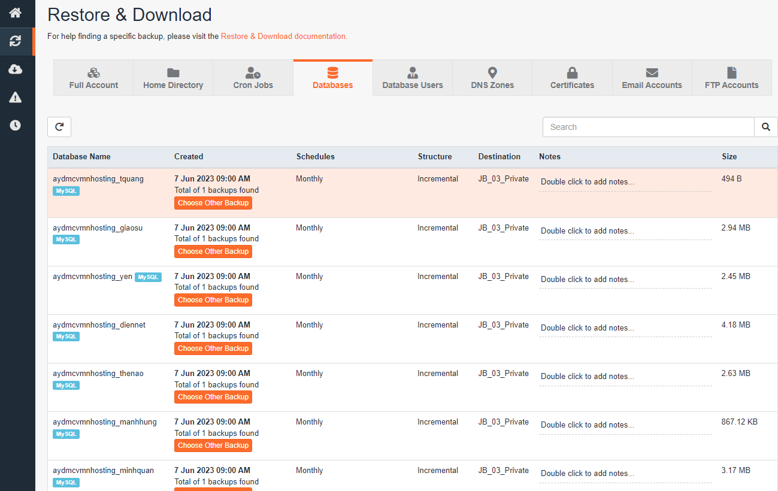This screenshot has height=491, width=778.
Task: Click Choose Other Backup for giaosu database
Action: point(213,251)
